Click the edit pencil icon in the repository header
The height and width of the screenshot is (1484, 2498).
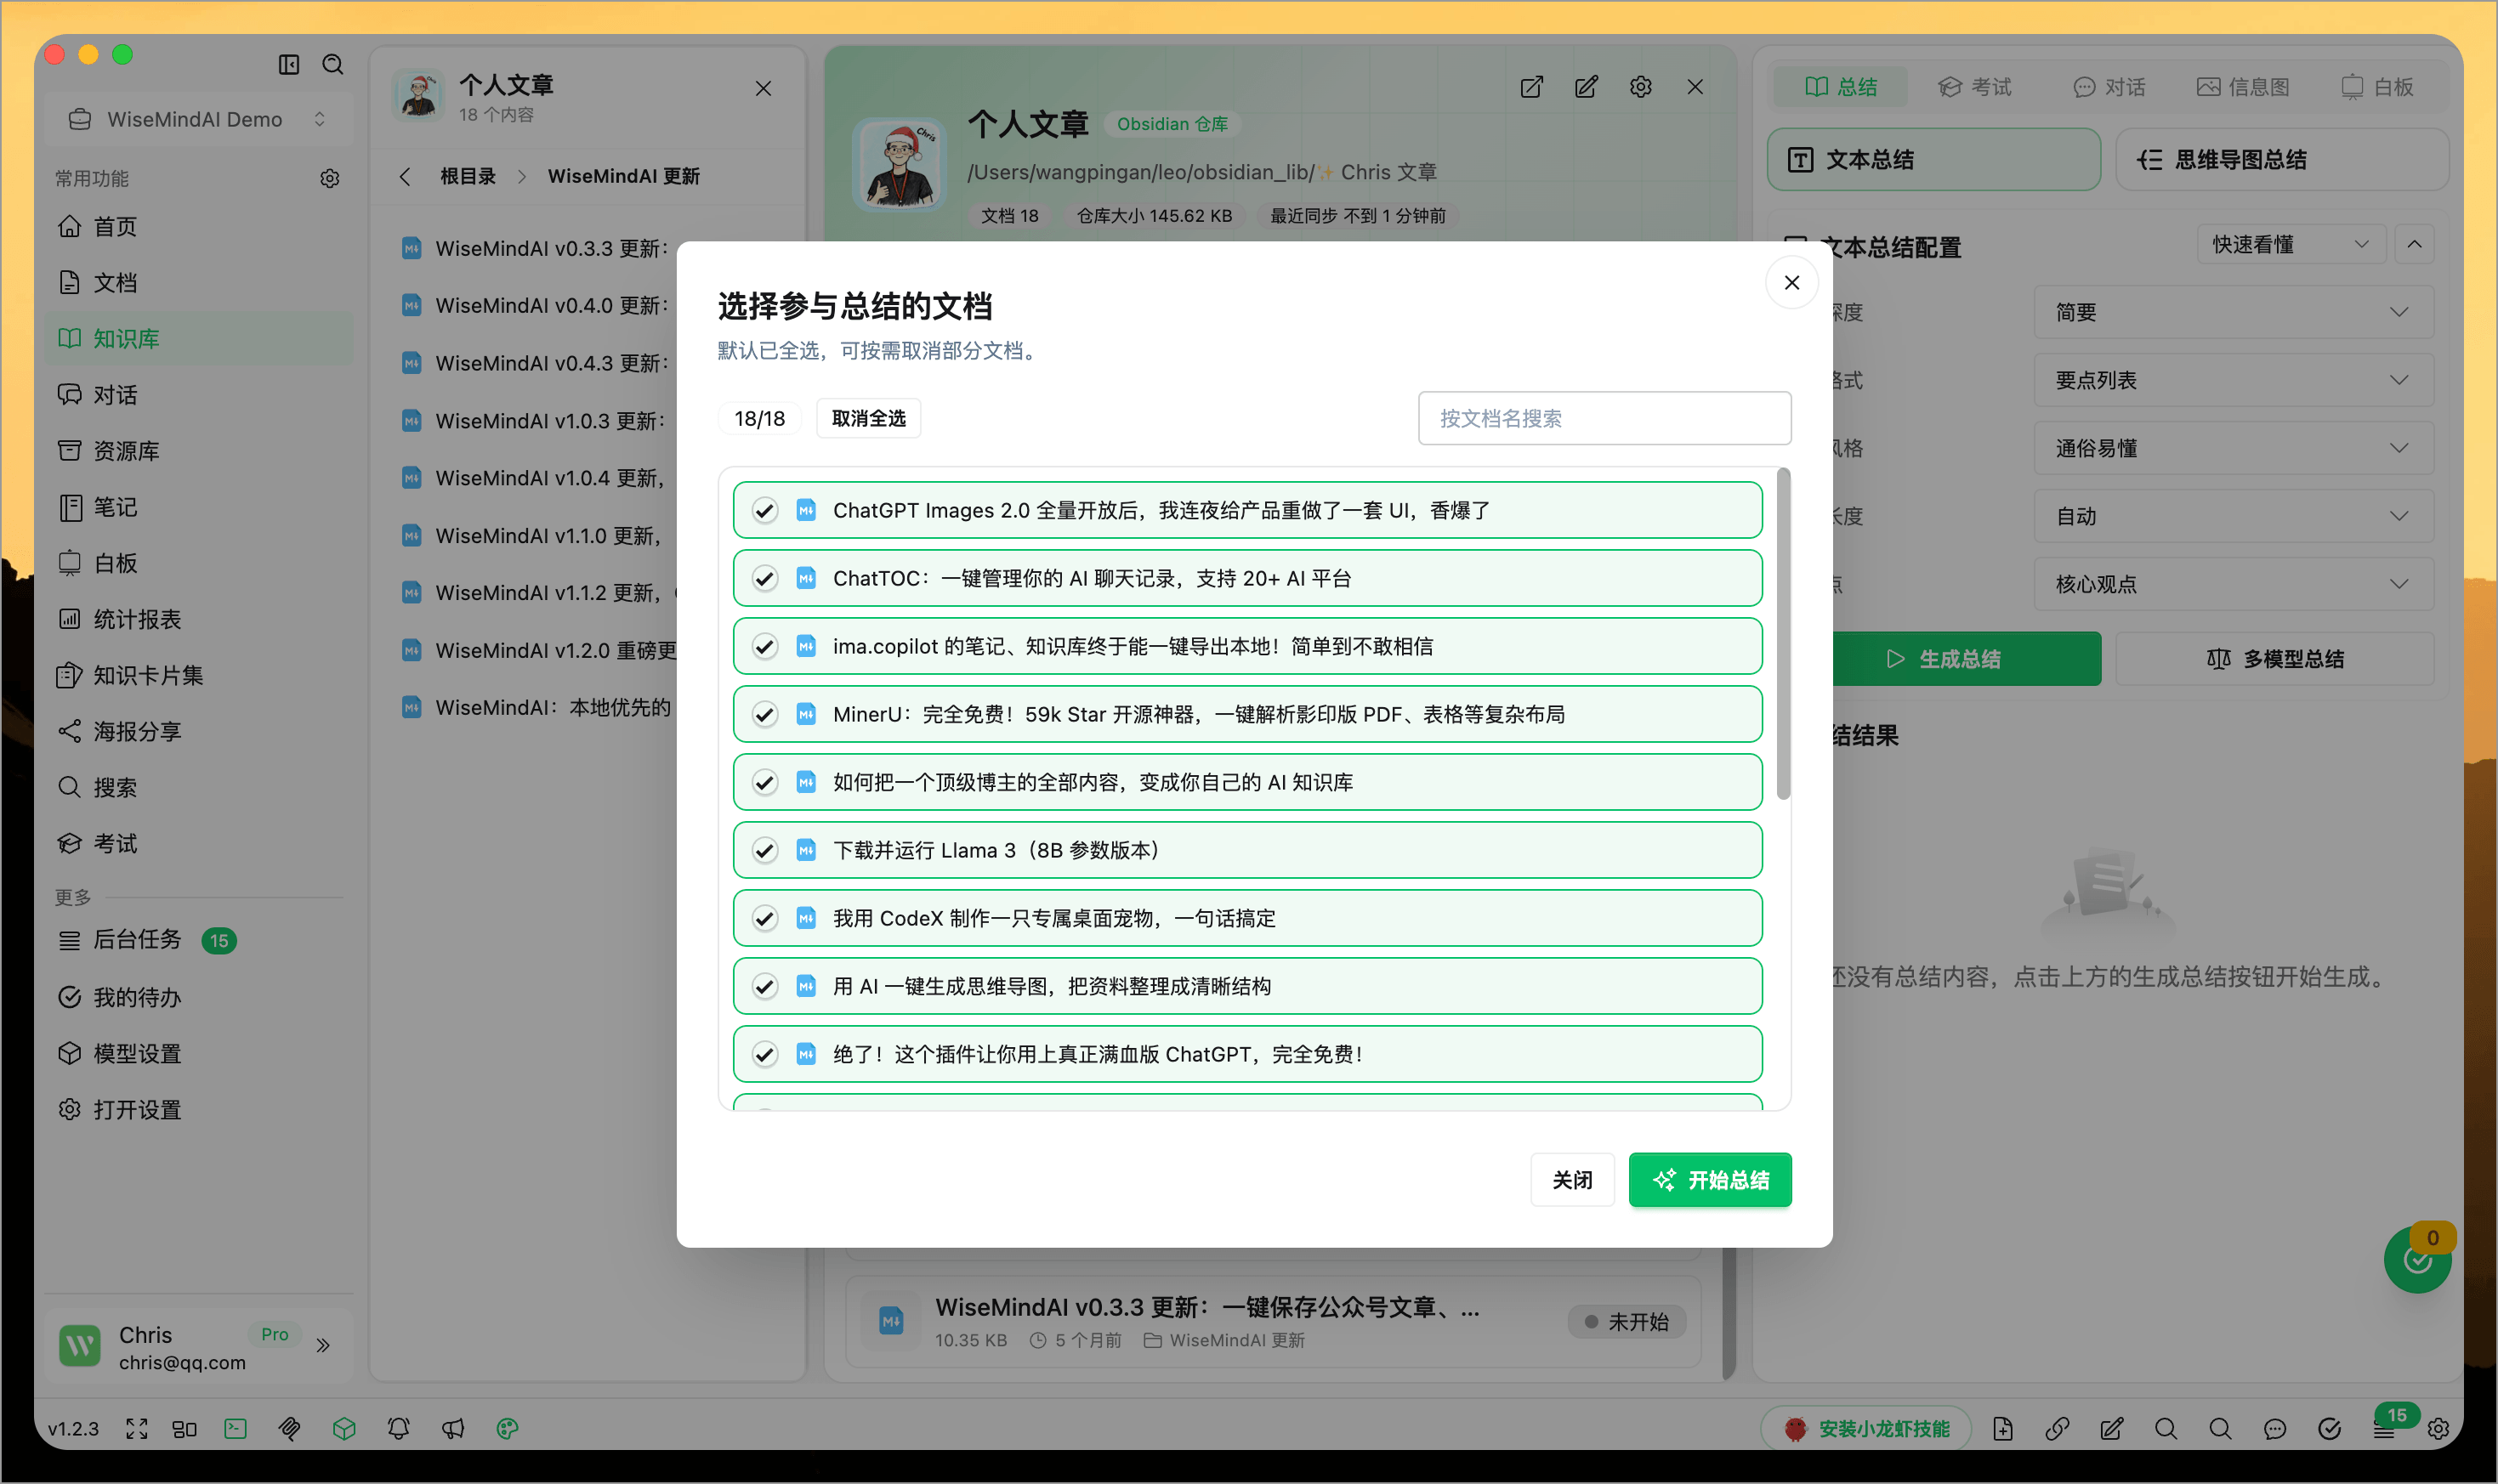click(1586, 87)
